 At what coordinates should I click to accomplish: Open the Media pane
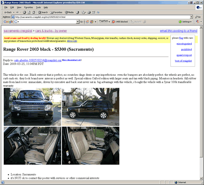(x=69, y=12)
